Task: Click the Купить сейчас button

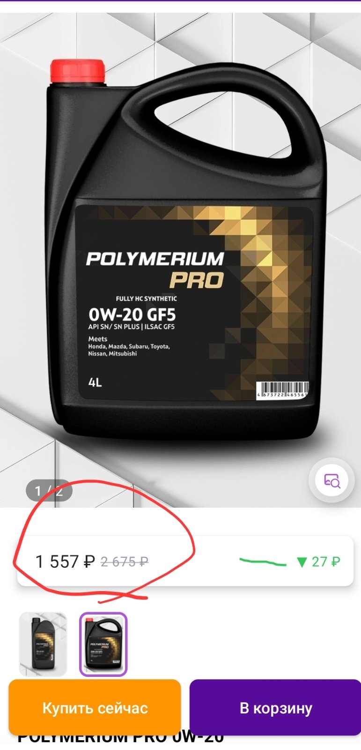Action: 95,708
